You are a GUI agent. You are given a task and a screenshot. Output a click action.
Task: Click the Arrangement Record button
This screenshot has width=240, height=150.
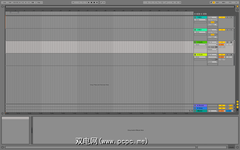coord(94,3)
